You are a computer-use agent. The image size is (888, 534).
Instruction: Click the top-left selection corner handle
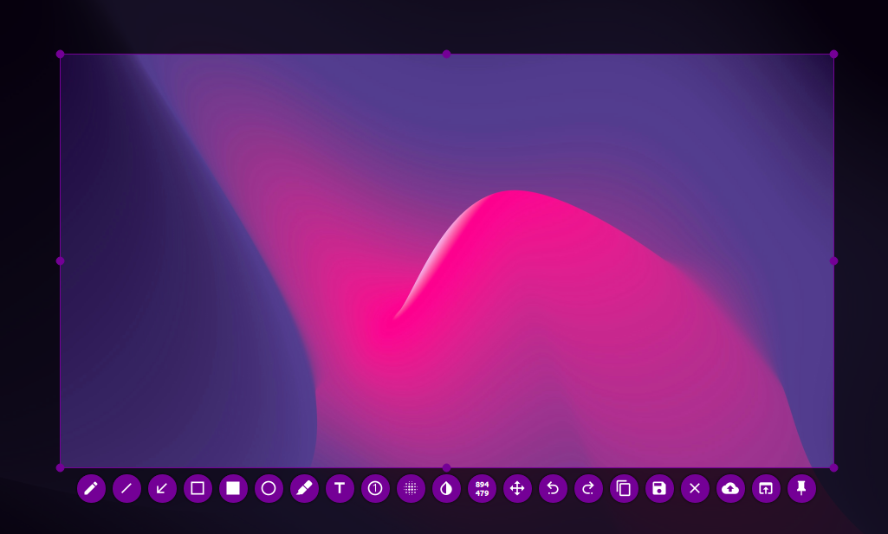[x=60, y=55]
